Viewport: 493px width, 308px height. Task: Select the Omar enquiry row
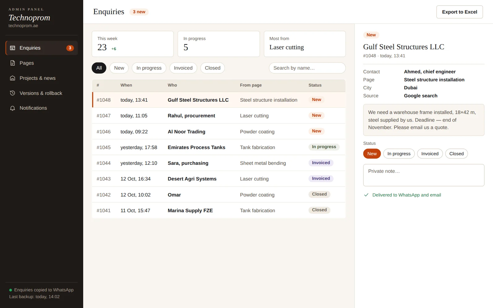pos(219,195)
